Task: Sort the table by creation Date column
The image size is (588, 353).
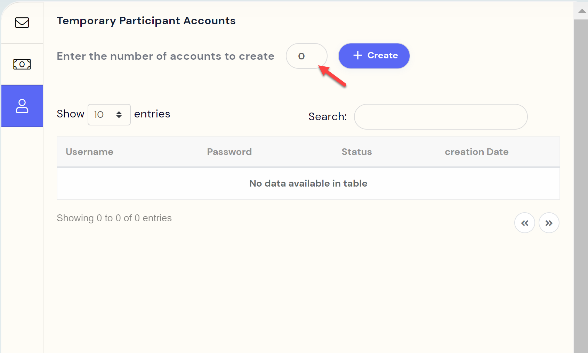Action: 476,152
